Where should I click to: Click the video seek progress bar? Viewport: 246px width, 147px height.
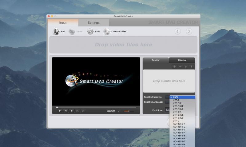[96, 107]
